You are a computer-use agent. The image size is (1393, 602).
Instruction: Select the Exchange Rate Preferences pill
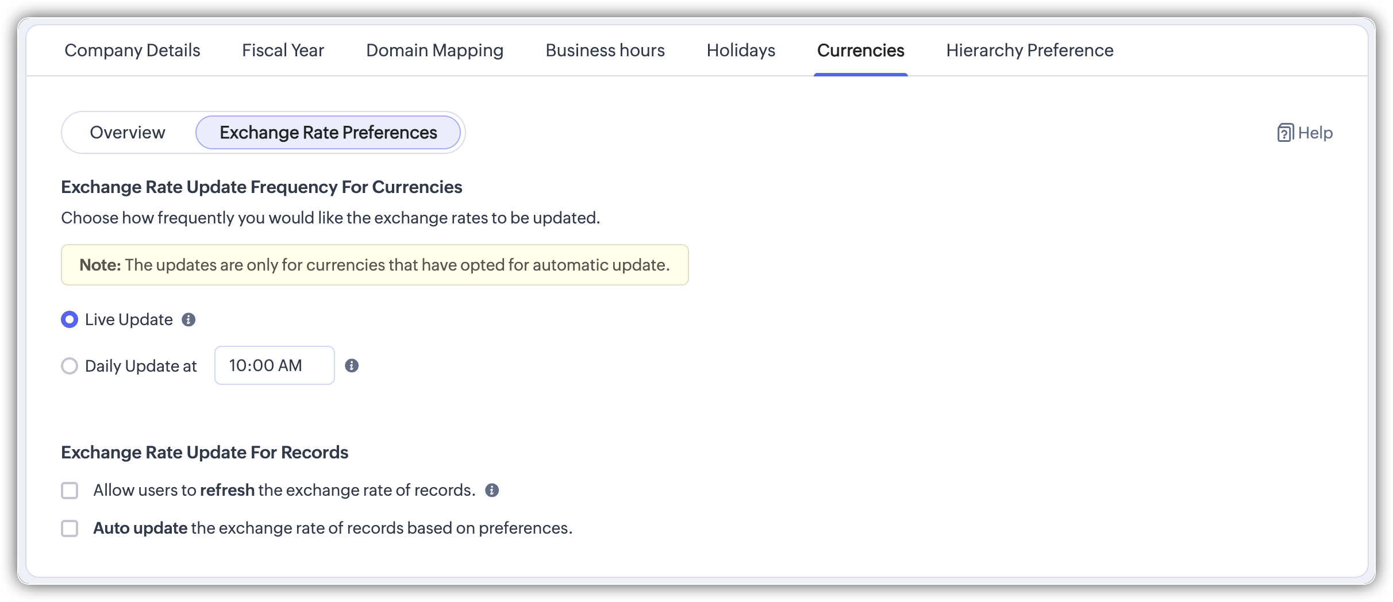click(x=328, y=133)
